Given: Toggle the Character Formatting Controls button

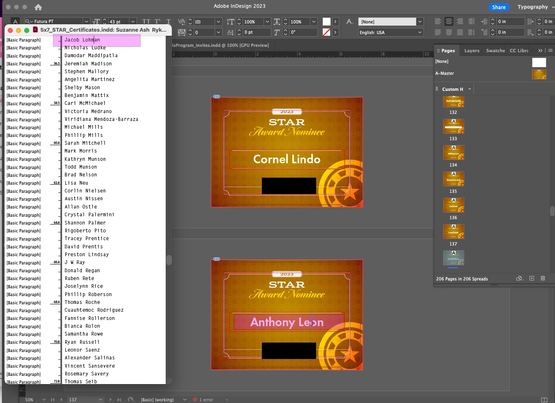Looking at the screenshot, I should point(15,21).
